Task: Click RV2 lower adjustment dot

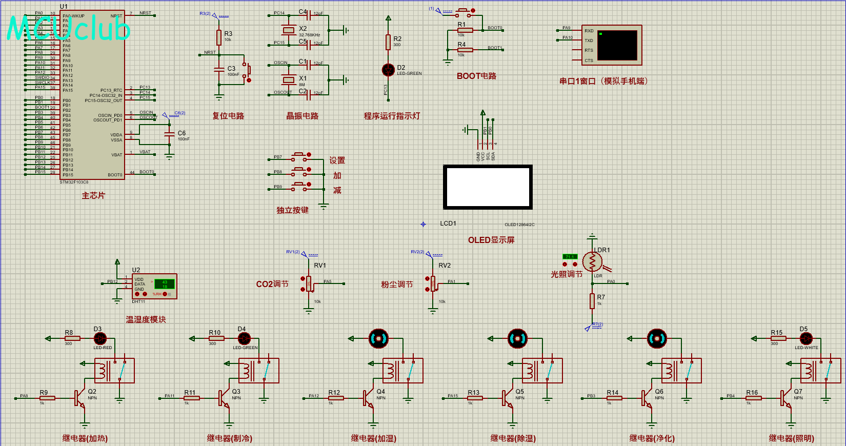Action: pyautogui.click(x=427, y=289)
